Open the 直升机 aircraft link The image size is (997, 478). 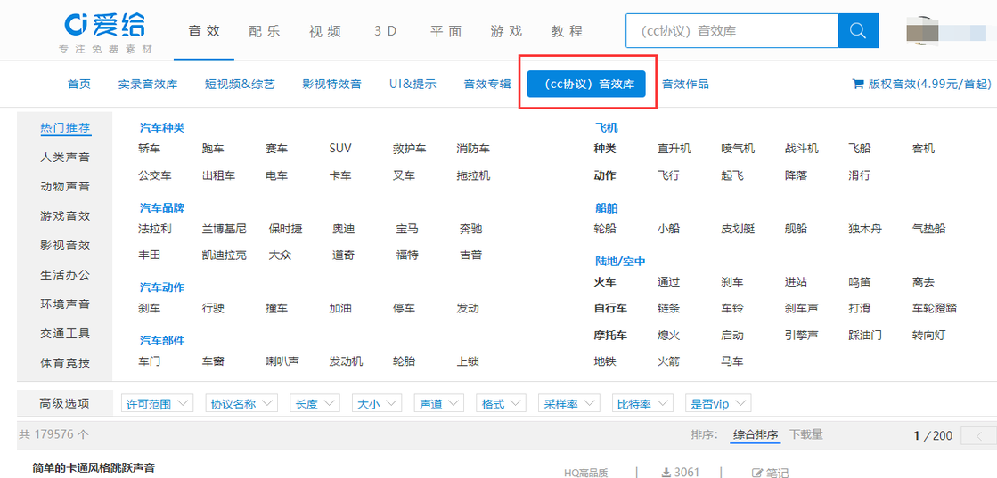674,149
